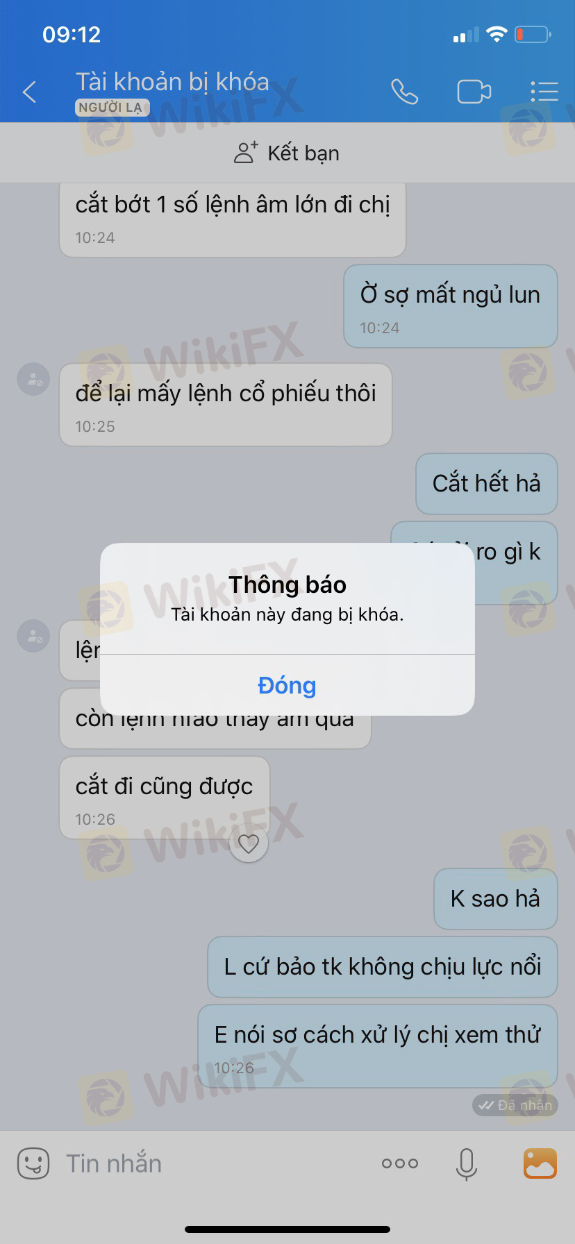Viewport: 575px width, 1244px height.
Task: Tap the microphone voice message icon
Action: click(x=467, y=1163)
